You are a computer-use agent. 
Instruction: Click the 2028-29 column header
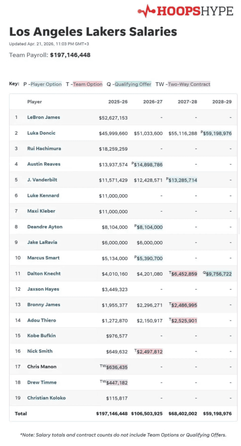222,102
